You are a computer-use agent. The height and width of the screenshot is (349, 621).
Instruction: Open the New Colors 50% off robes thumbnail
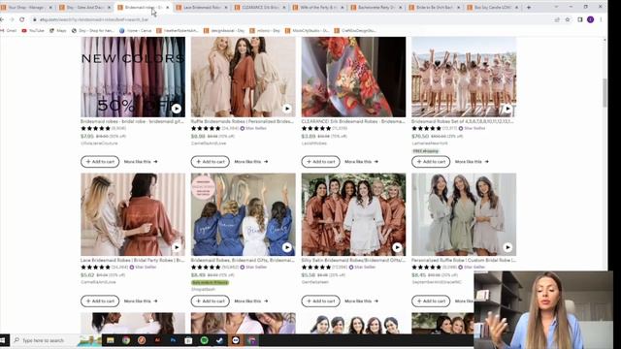pyautogui.click(x=133, y=77)
